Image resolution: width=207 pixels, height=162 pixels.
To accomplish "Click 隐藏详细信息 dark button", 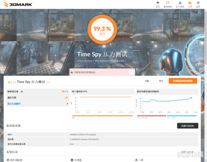I will click(x=187, y=126).
